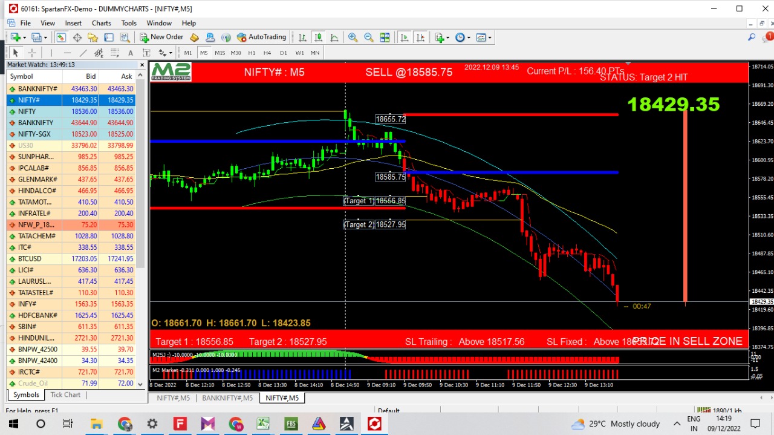Open the Terminal panel icon
This screenshot has height=435, width=774.
click(108, 38)
